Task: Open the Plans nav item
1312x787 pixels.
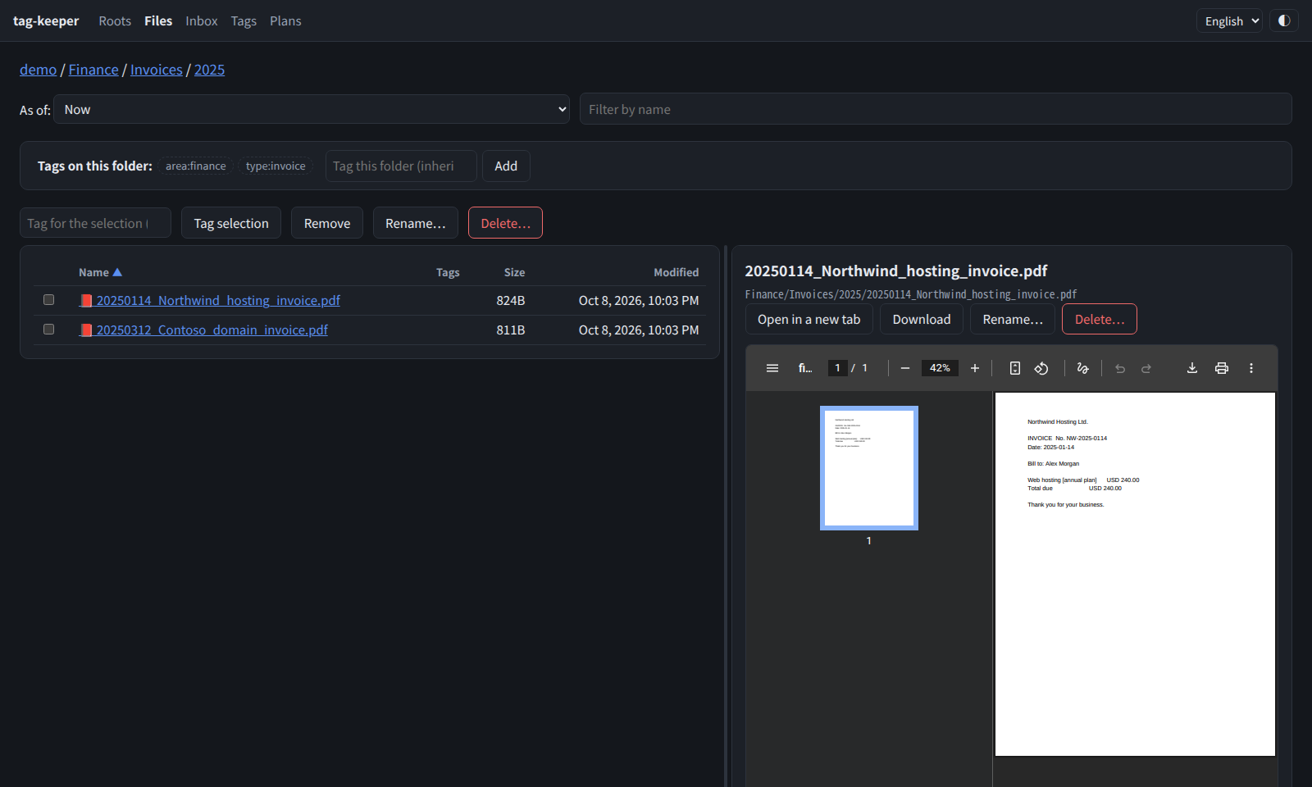Action: point(285,20)
